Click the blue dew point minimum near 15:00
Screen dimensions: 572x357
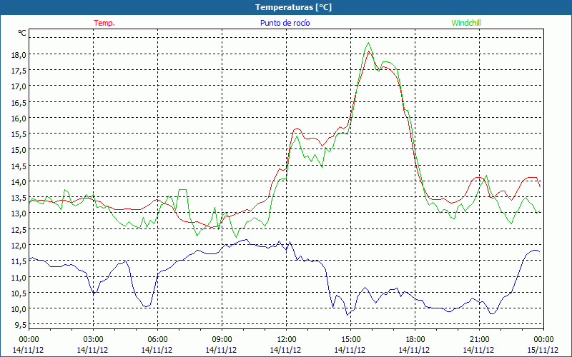coord(347,315)
